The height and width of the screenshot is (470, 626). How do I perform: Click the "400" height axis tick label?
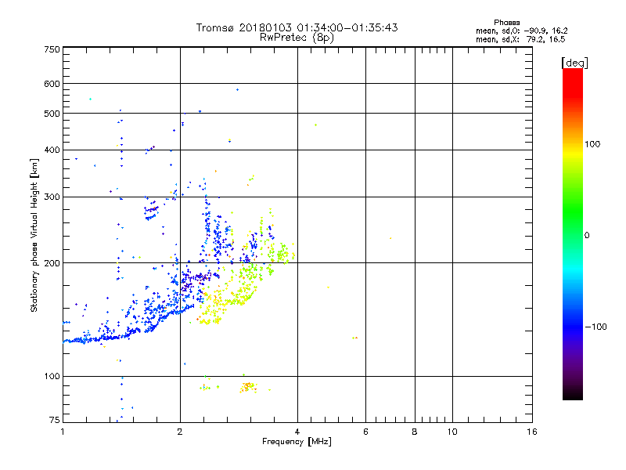pos(52,150)
